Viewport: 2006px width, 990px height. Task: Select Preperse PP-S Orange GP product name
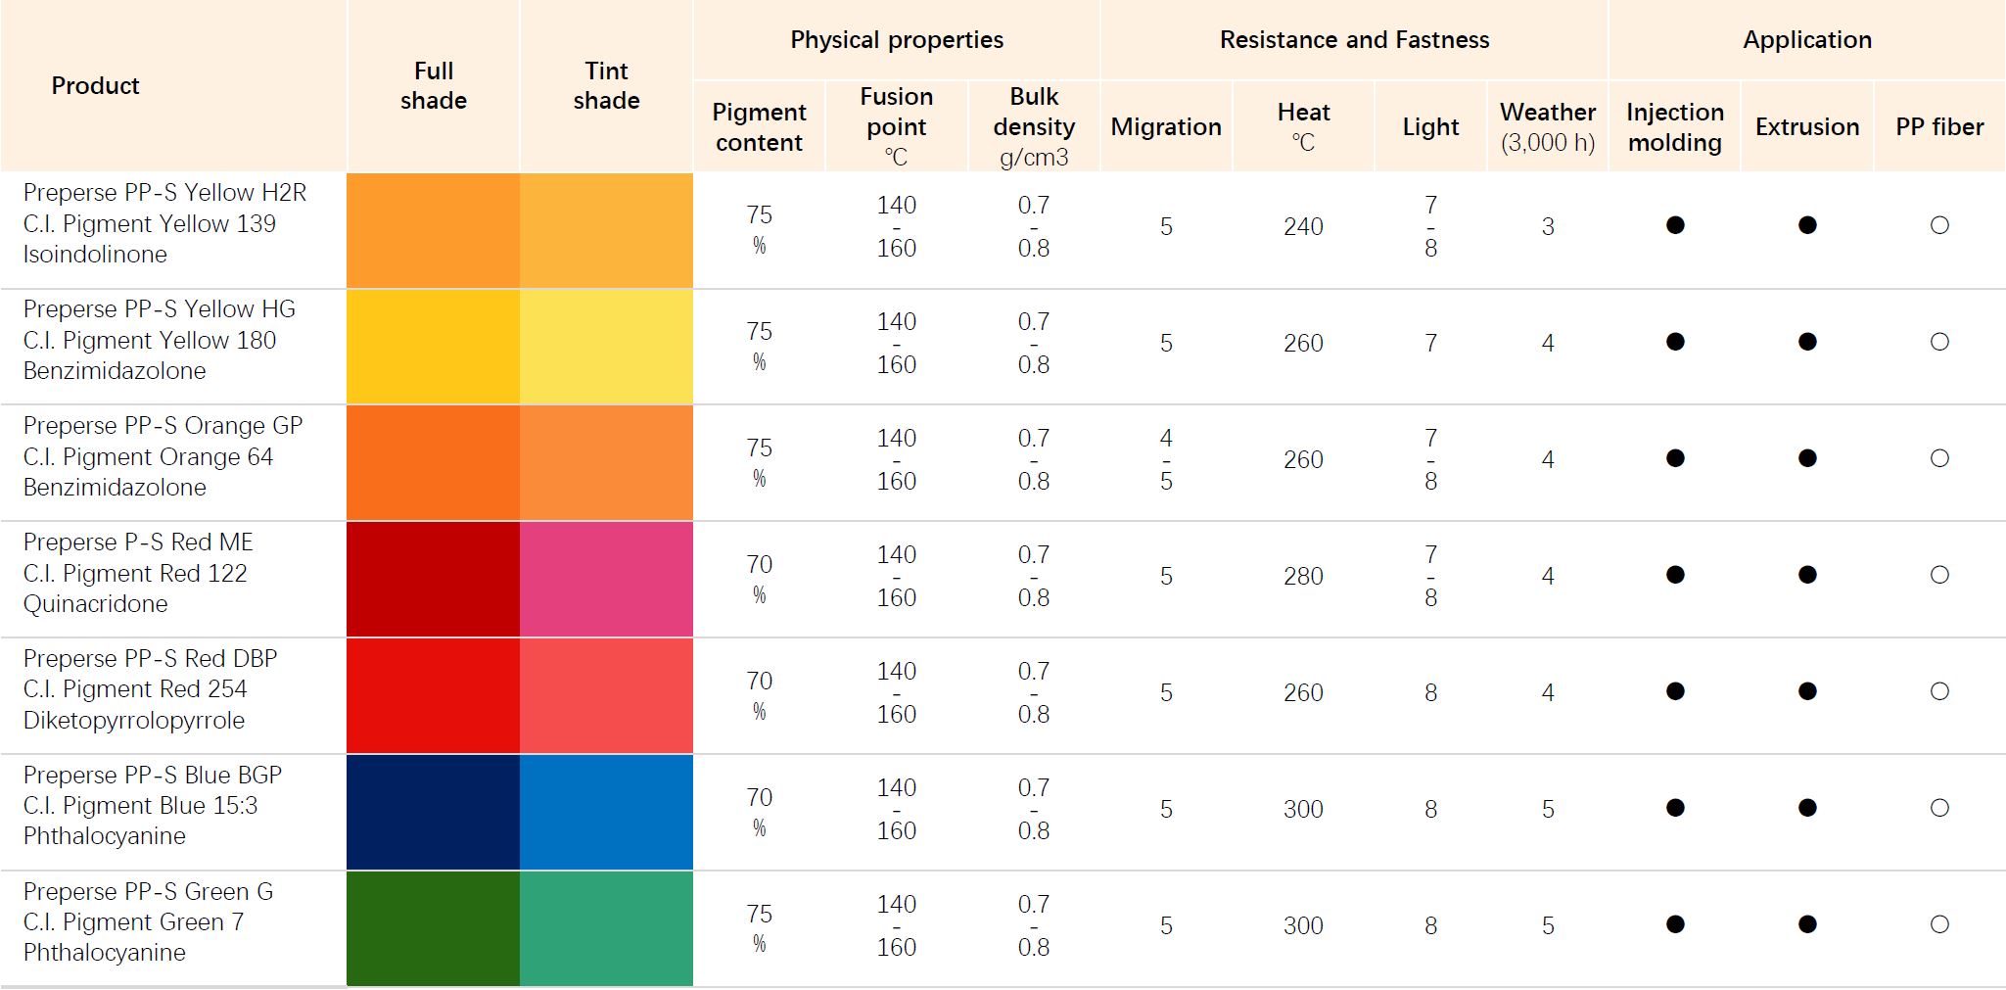163,426
